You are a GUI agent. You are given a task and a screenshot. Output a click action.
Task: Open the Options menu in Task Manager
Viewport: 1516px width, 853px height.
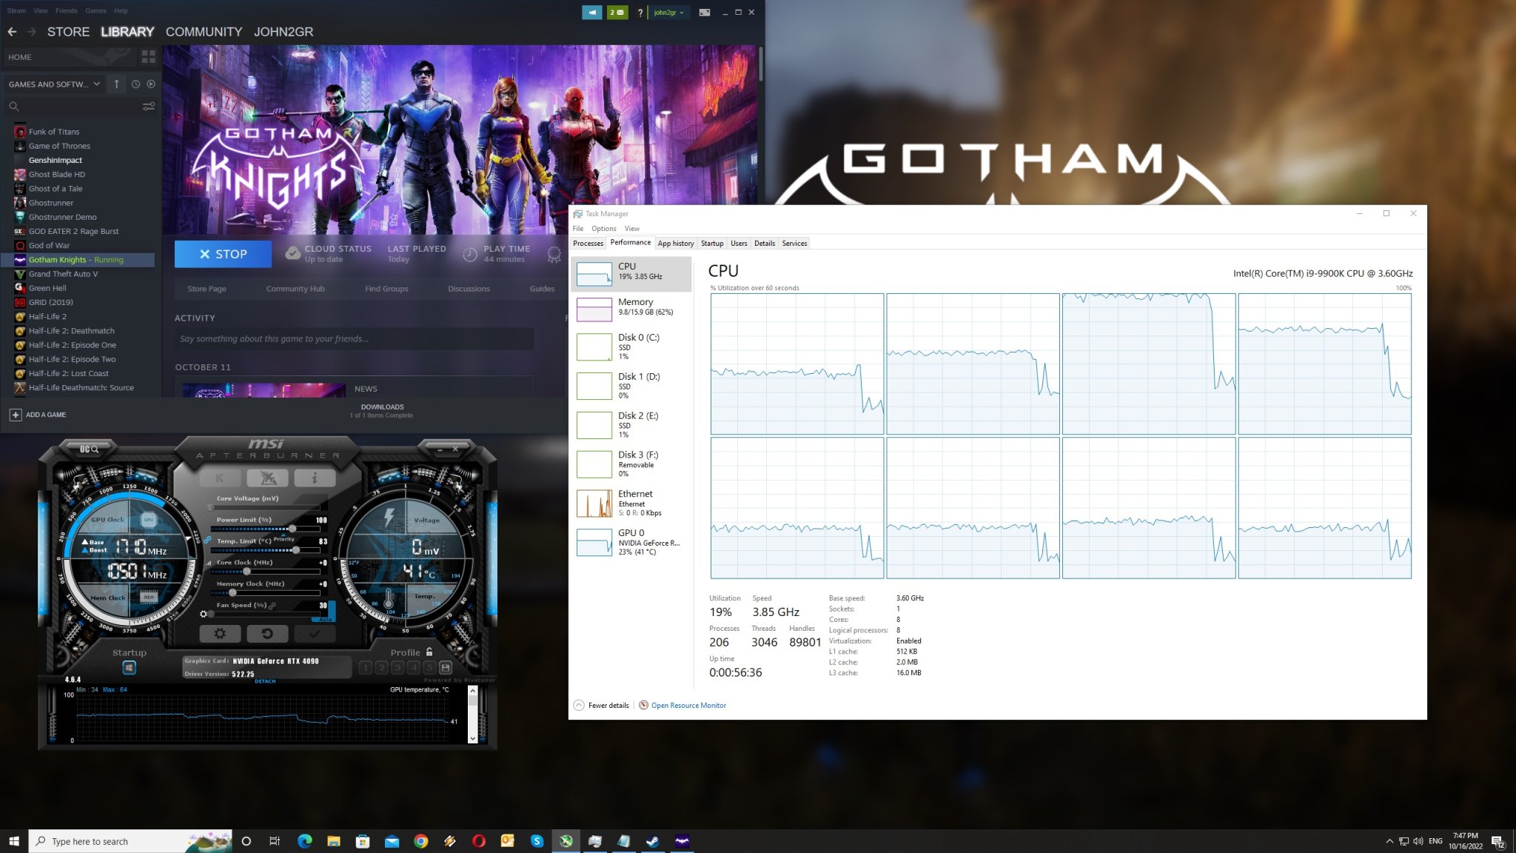tap(603, 228)
